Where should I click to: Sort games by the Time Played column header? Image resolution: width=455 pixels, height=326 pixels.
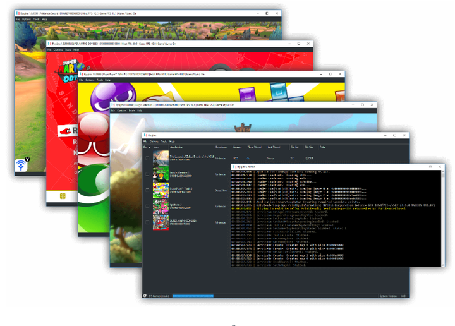[x=253, y=148]
